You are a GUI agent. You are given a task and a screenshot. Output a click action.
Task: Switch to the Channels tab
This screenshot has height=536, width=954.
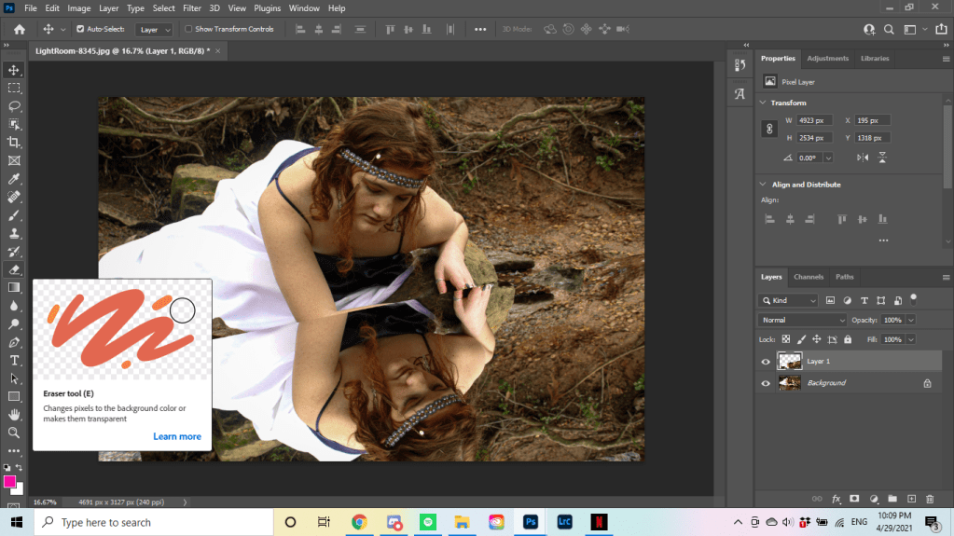(808, 277)
